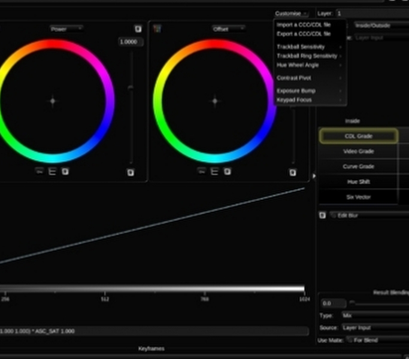Click the reset icon under the Offset slider
Viewport: 409px width, 359px height.
pos(292,172)
